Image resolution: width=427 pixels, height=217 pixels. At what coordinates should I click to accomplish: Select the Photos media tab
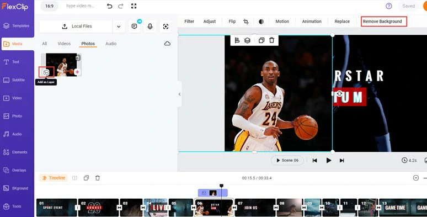pyautogui.click(x=88, y=44)
